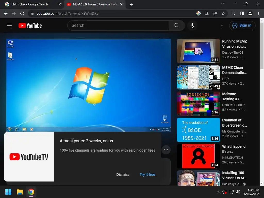Open the volume speaker tray icon
The height and width of the screenshot is (198, 264).
click(x=238, y=192)
